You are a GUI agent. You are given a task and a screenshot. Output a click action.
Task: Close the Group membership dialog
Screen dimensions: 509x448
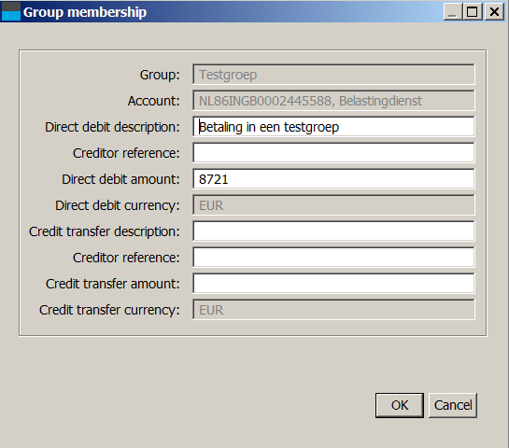tap(494, 12)
